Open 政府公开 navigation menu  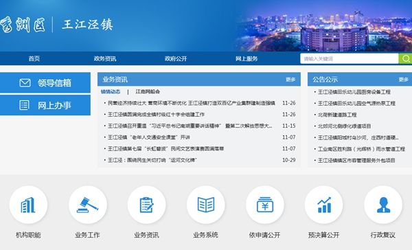[176, 58]
